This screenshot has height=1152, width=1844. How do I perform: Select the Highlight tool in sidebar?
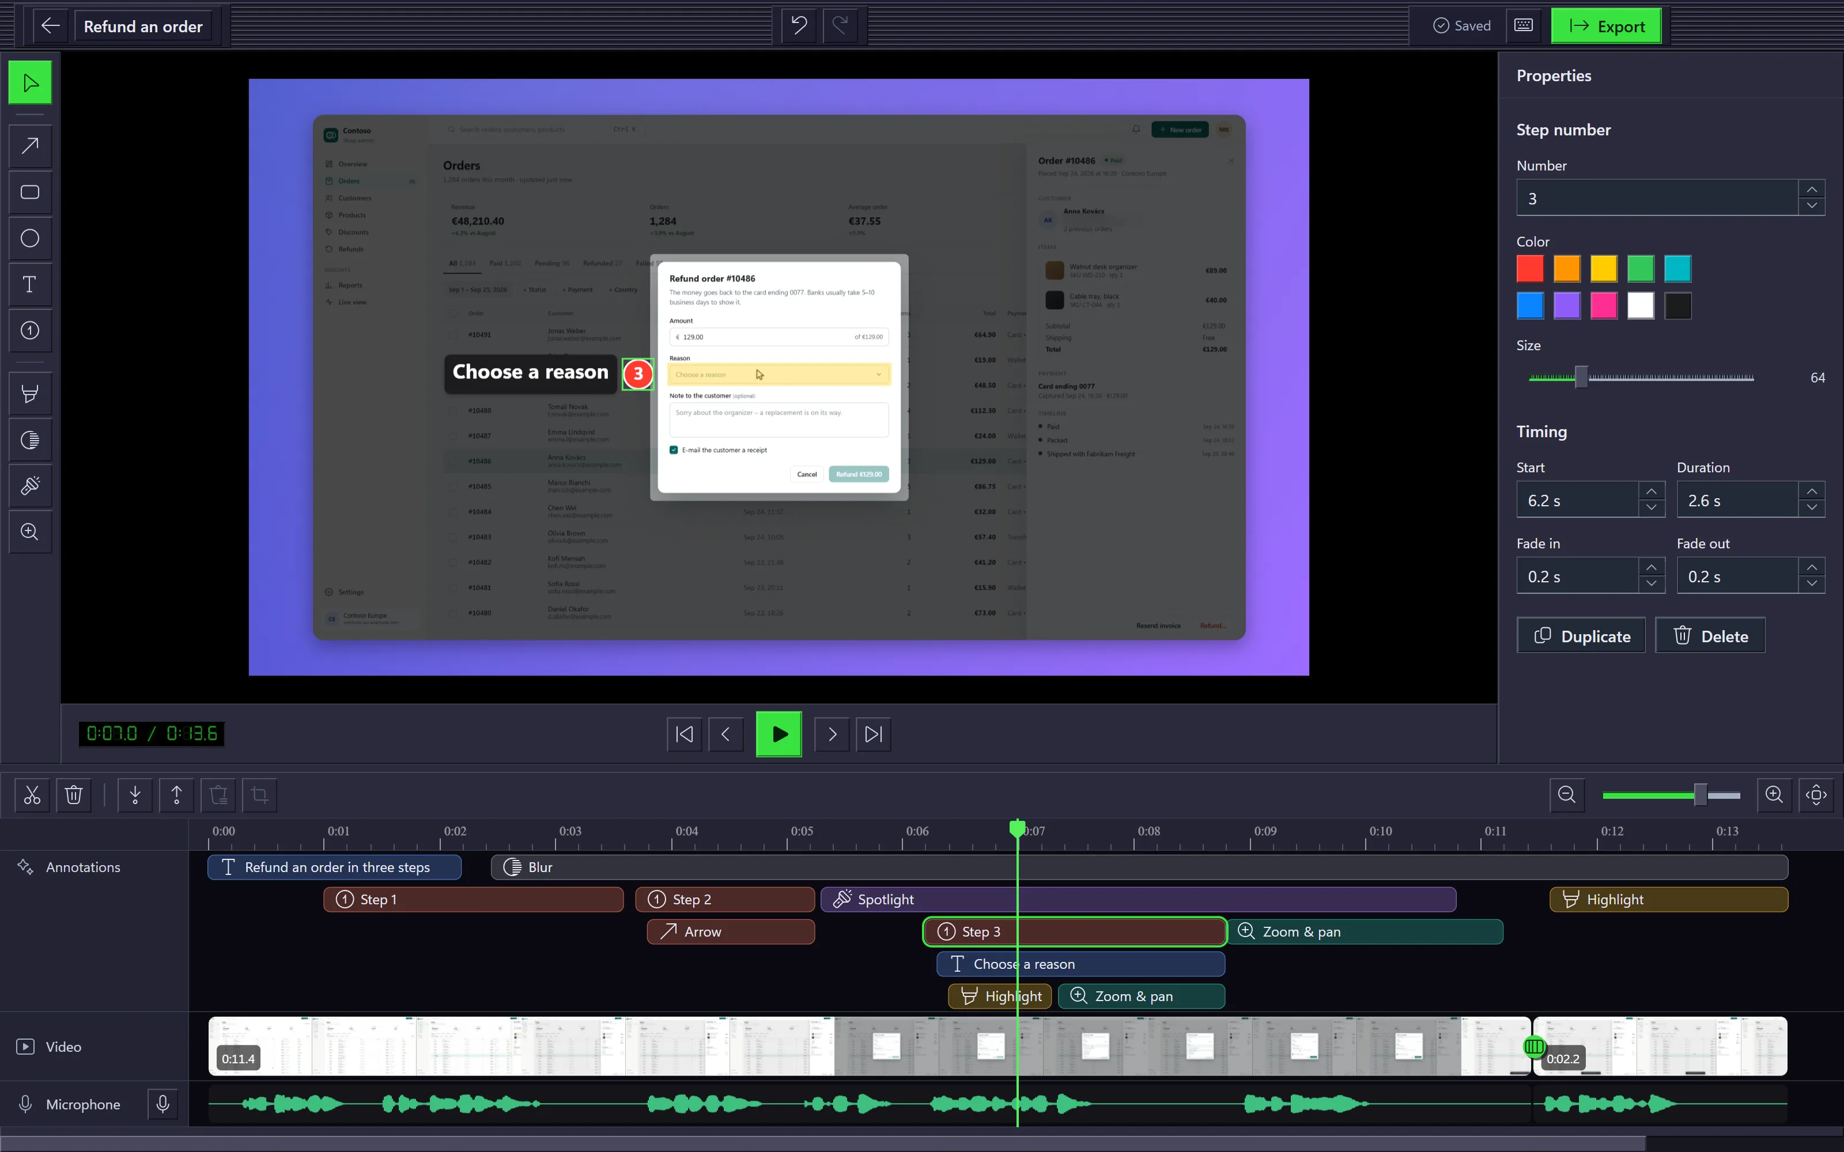pyautogui.click(x=30, y=394)
